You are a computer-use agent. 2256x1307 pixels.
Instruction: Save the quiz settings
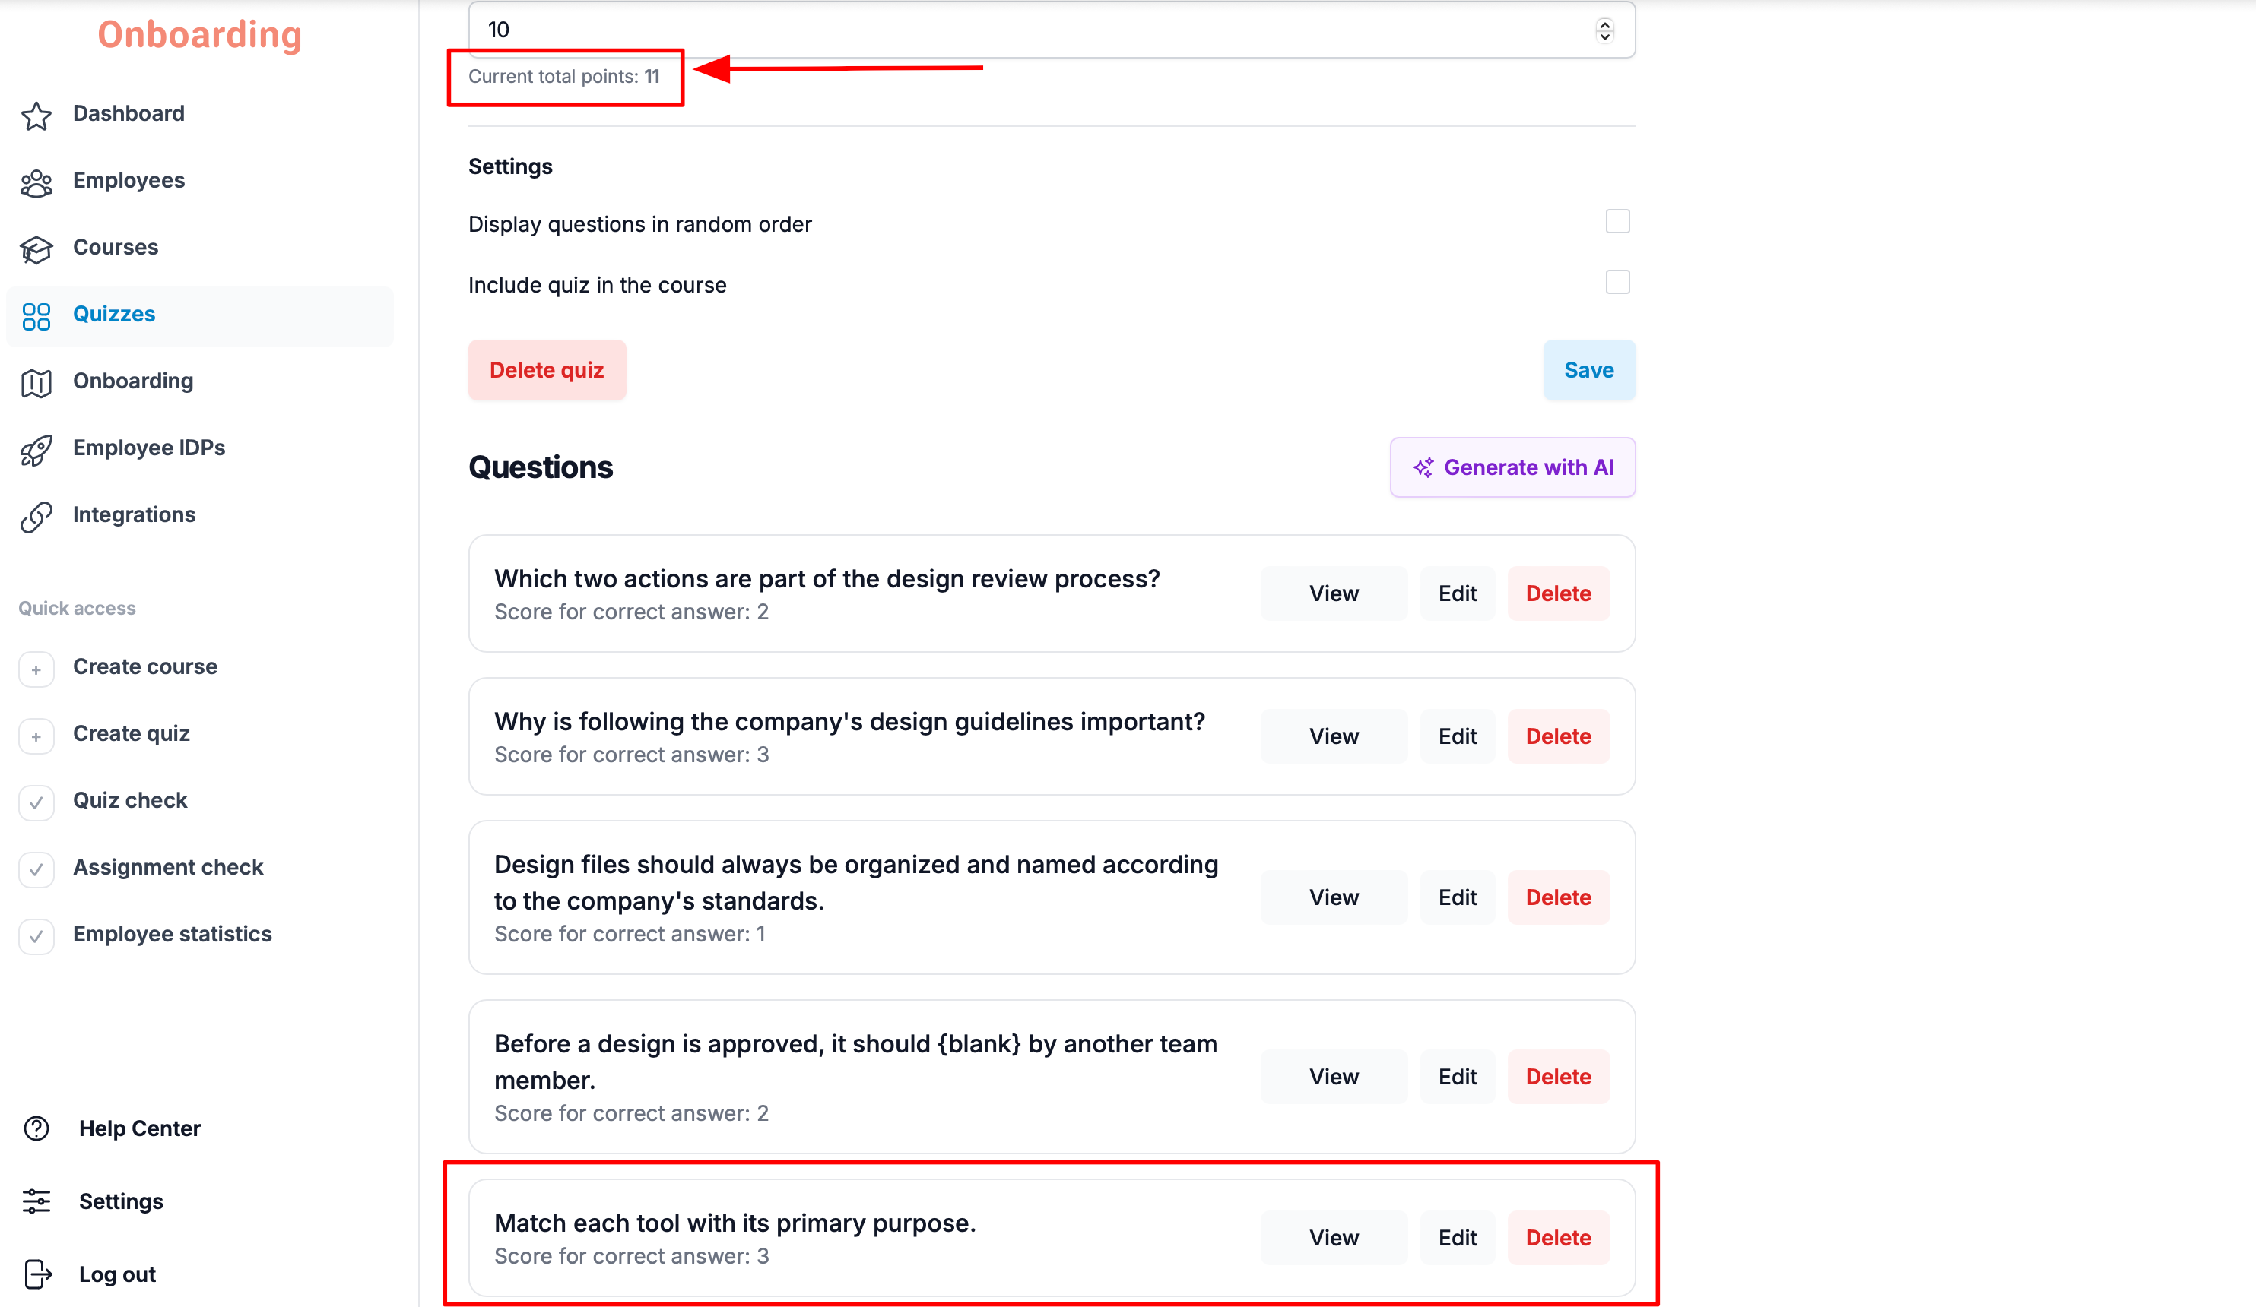click(x=1588, y=369)
